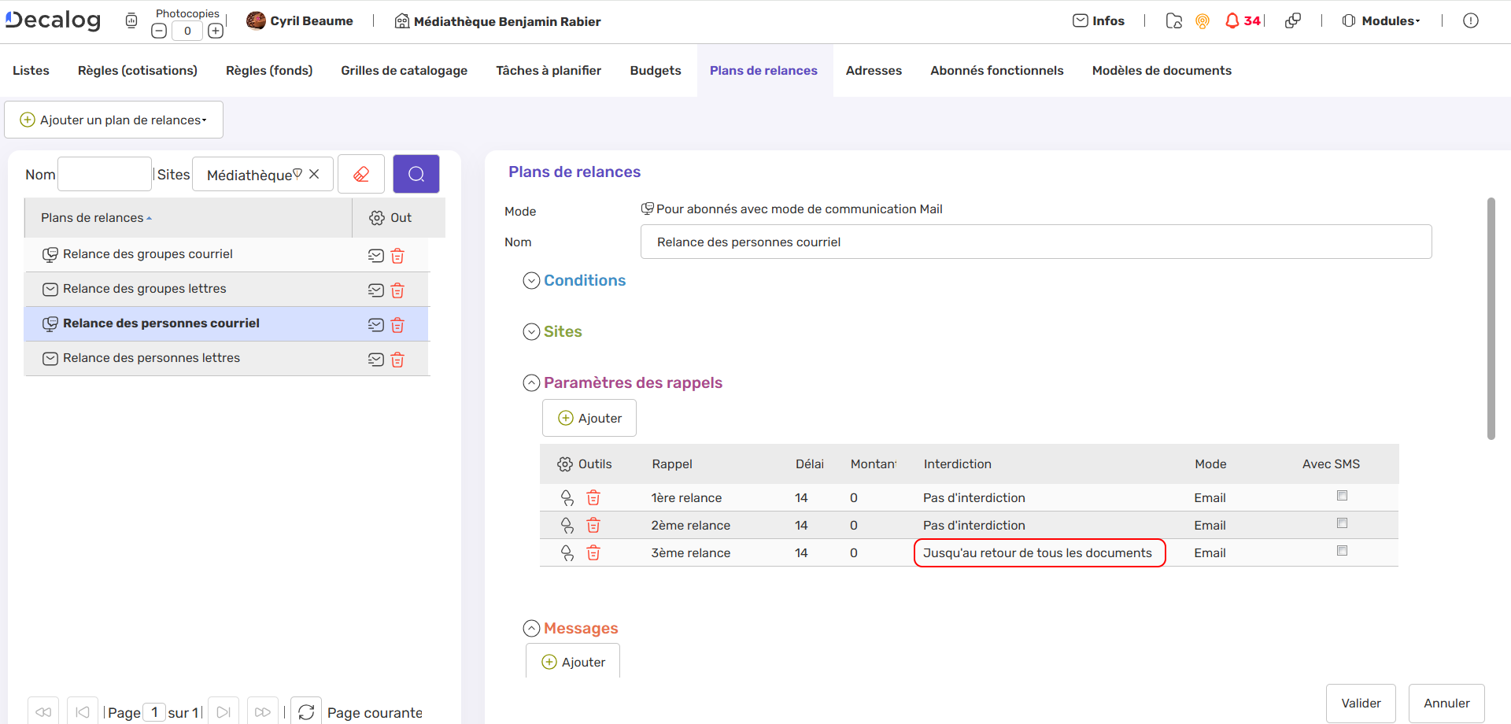Delete the Relance des groupes courriel plan
The width and height of the screenshot is (1511, 724).
click(x=397, y=256)
